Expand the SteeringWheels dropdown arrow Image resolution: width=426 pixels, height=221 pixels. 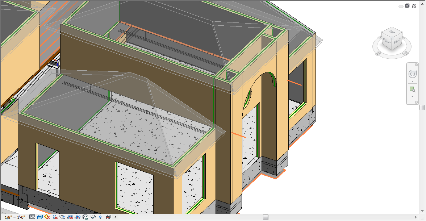[412, 82]
